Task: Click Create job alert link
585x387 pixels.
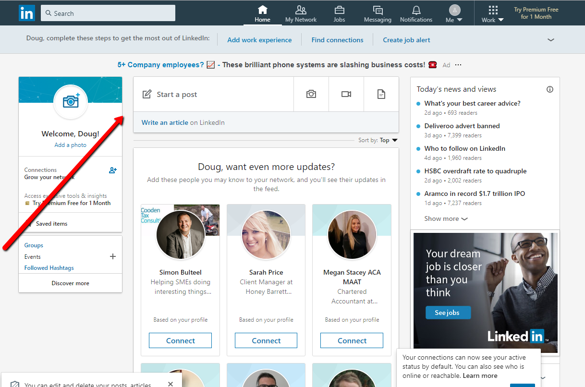Action: [x=406, y=40]
